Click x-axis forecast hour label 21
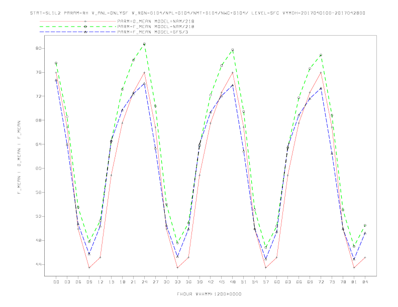The width and height of the screenshot is (398, 307). click(x=133, y=282)
